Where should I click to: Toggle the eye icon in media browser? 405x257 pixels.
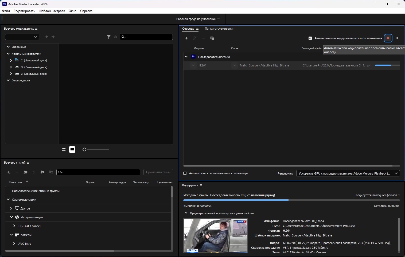pyautogui.click(x=115, y=37)
